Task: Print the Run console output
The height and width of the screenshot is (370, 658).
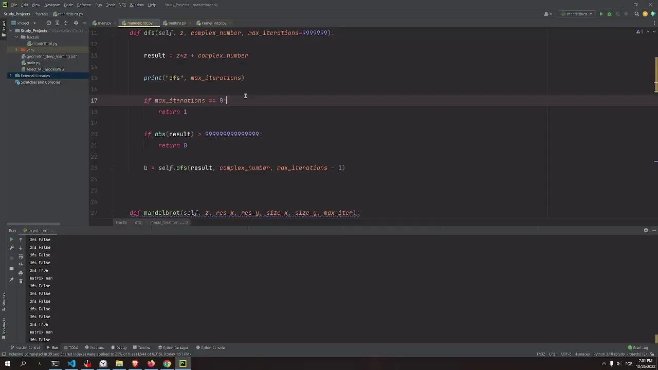Action: pyautogui.click(x=21, y=273)
